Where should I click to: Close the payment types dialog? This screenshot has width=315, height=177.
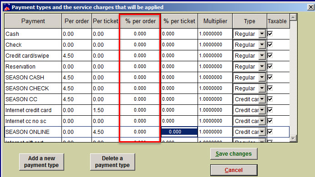[x=310, y=7]
